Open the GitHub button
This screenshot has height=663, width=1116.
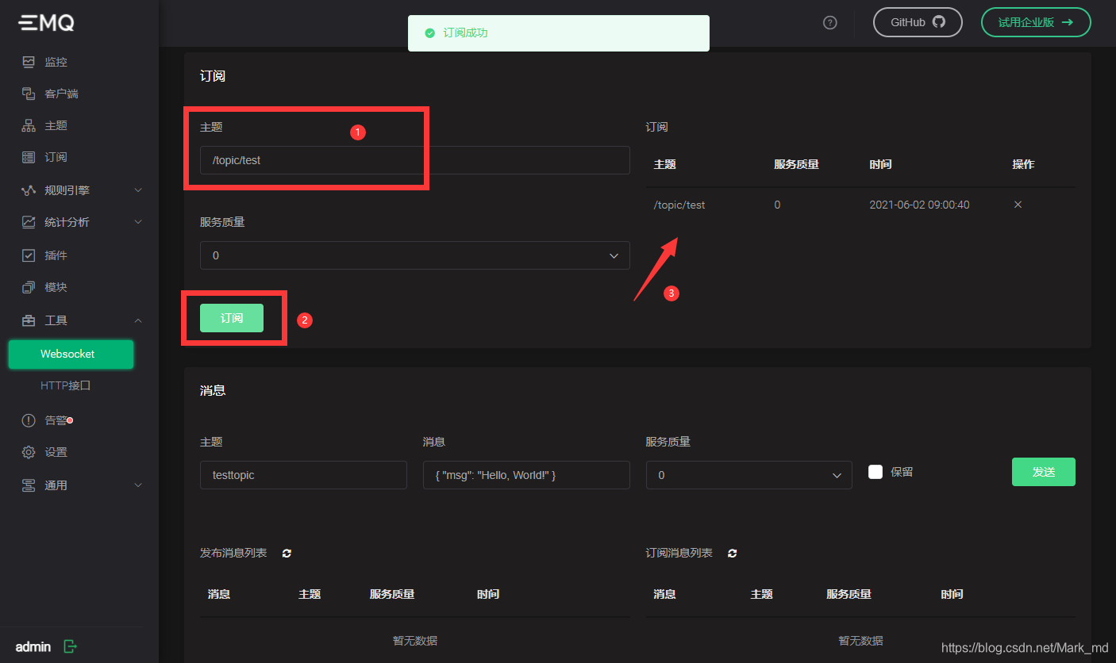[x=918, y=22]
